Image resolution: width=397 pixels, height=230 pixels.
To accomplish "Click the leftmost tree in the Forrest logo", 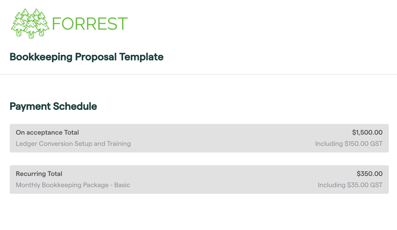I will tap(18, 24).
